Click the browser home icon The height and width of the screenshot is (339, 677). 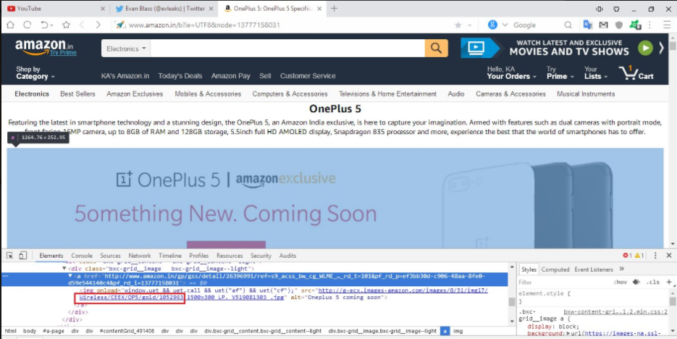pos(10,25)
